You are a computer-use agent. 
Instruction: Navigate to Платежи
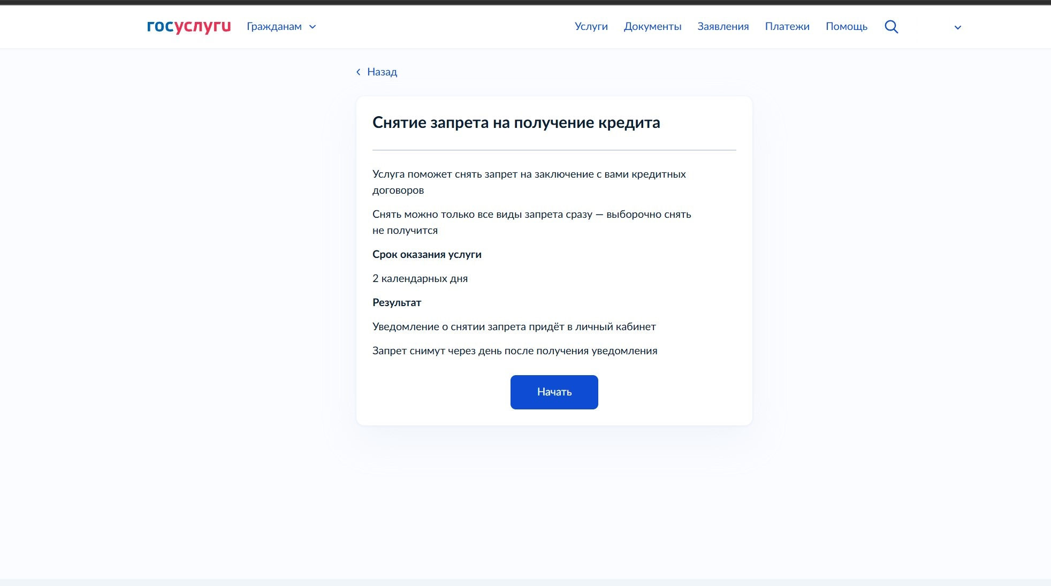(x=787, y=27)
